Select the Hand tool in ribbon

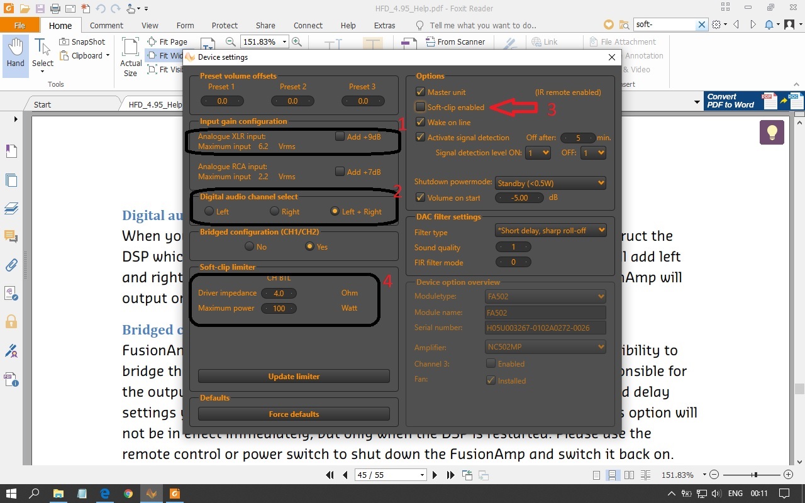15,53
